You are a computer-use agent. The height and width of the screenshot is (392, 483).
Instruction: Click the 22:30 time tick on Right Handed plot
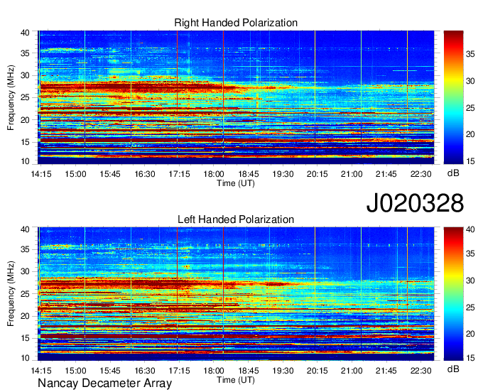point(420,174)
